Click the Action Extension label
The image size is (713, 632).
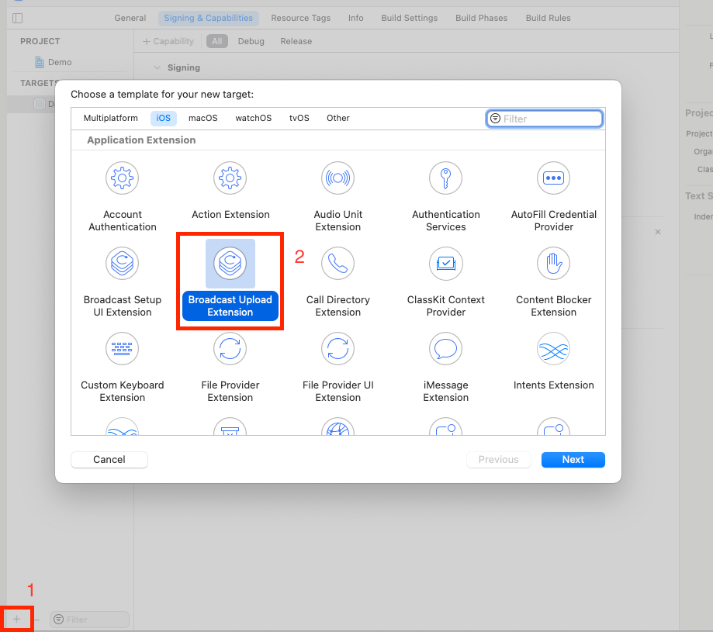pos(230,214)
